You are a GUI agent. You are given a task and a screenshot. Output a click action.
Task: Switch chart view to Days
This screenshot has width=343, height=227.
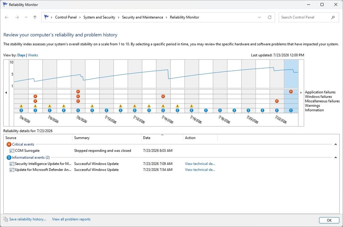21,55
